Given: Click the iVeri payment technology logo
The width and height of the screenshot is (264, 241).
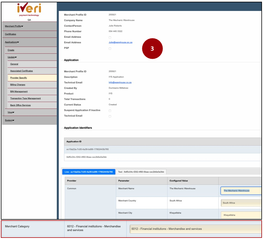Looking at the screenshot, I should tap(29, 10).
